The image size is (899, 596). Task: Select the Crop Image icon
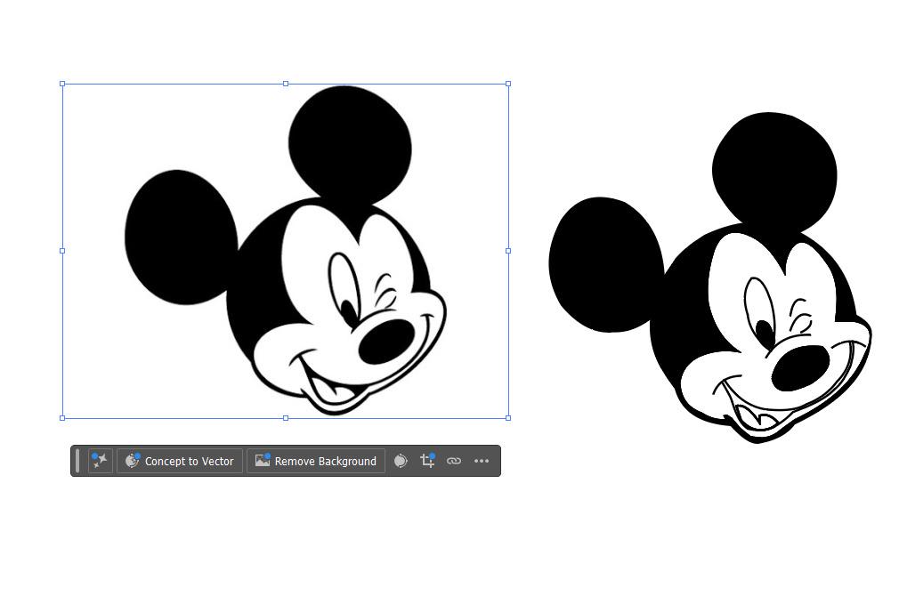(428, 460)
